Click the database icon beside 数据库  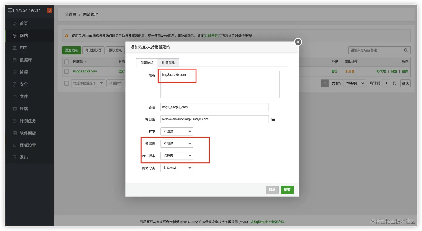click(15, 60)
